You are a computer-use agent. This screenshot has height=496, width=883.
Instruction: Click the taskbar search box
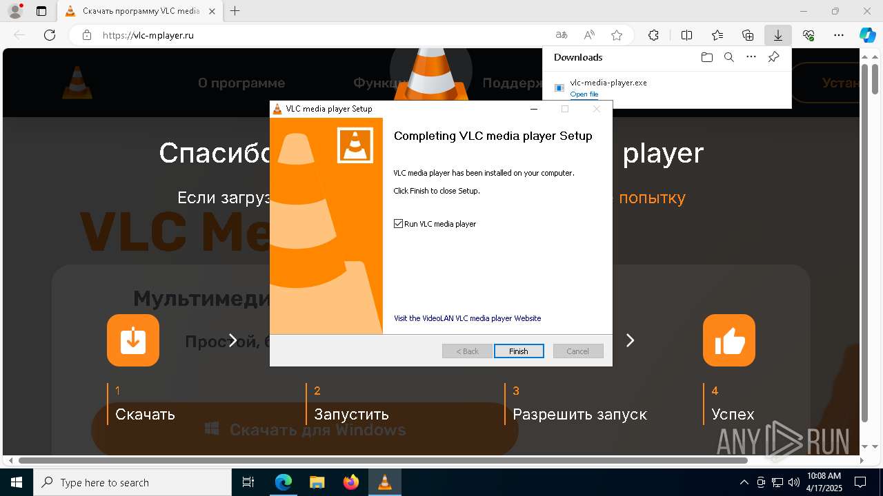coord(132,482)
